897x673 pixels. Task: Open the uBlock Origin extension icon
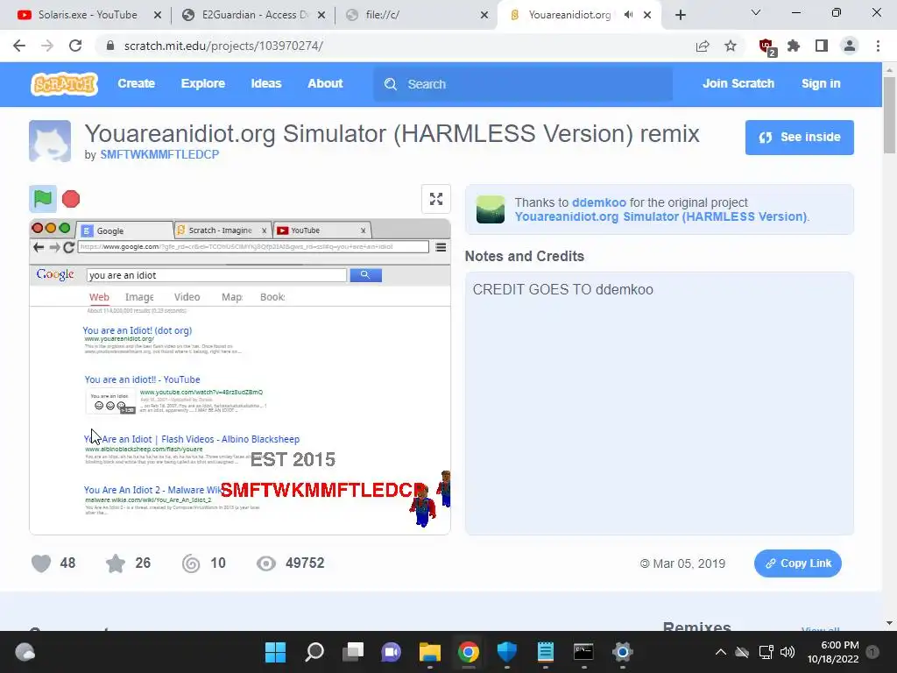(x=766, y=46)
